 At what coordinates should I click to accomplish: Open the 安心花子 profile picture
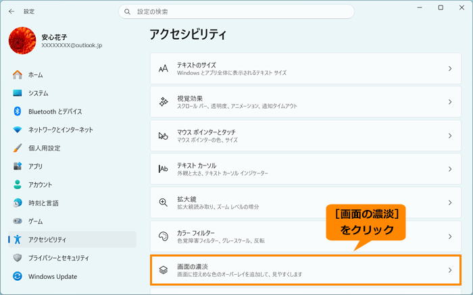tap(22, 41)
